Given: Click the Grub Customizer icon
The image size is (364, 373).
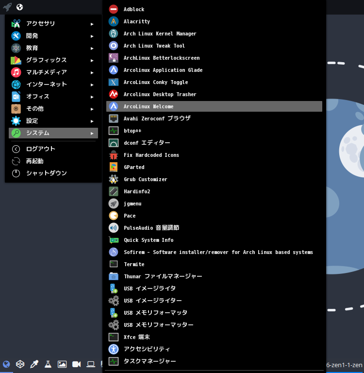Looking at the screenshot, I should tap(114, 179).
